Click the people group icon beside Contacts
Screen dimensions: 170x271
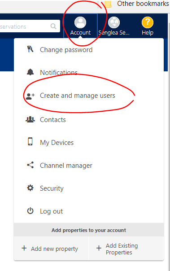click(30, 119)
